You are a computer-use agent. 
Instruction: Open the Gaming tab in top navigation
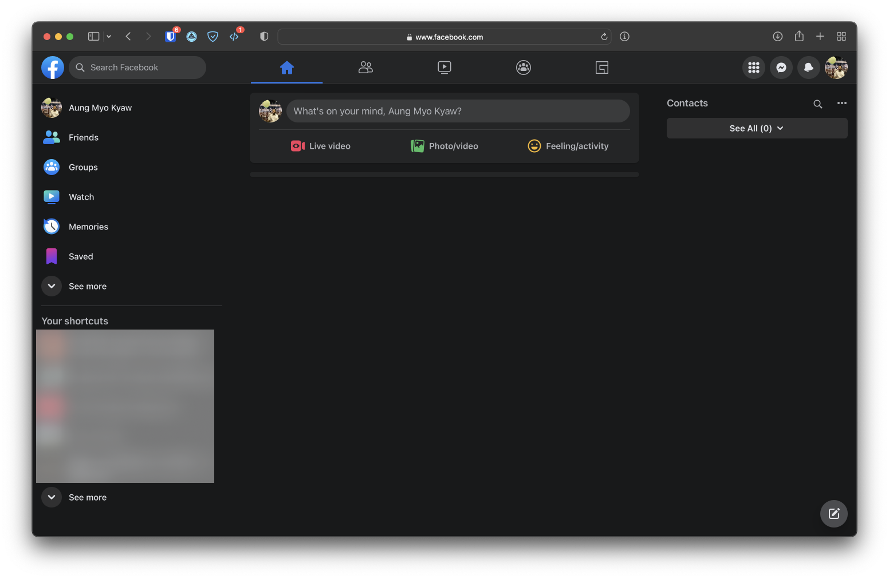(602, 68)
